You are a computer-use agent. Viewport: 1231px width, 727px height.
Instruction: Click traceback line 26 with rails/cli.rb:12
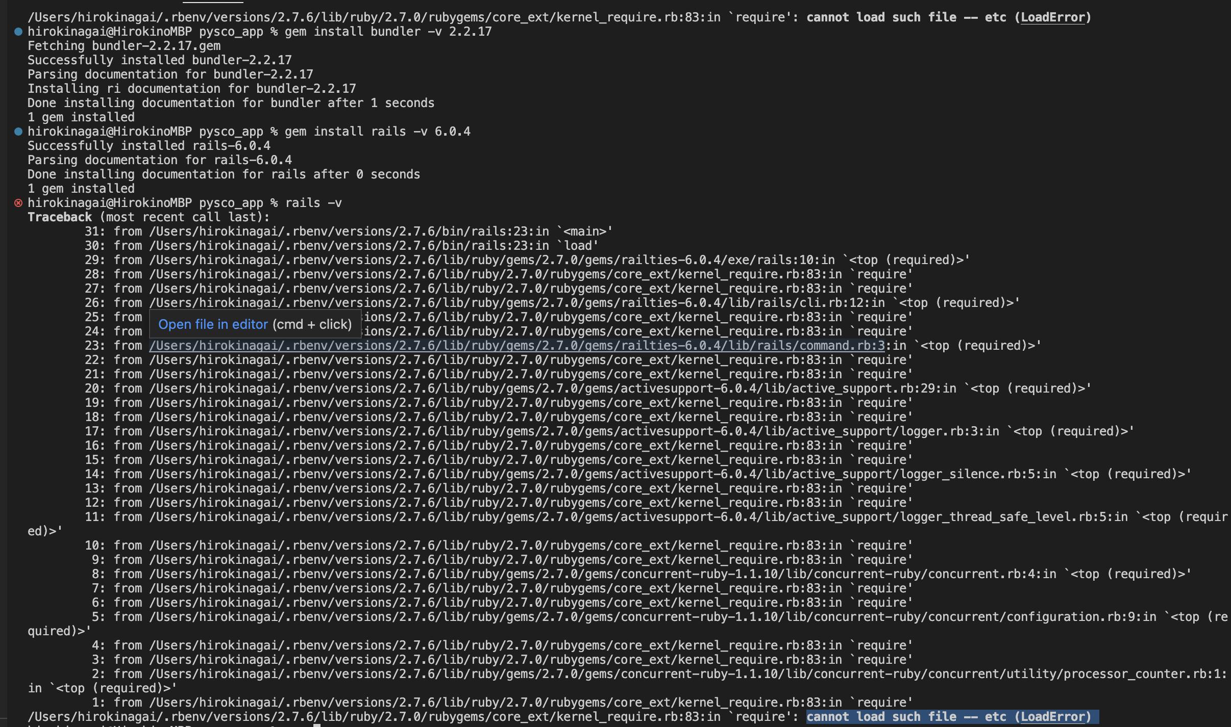tap(552, 303)
